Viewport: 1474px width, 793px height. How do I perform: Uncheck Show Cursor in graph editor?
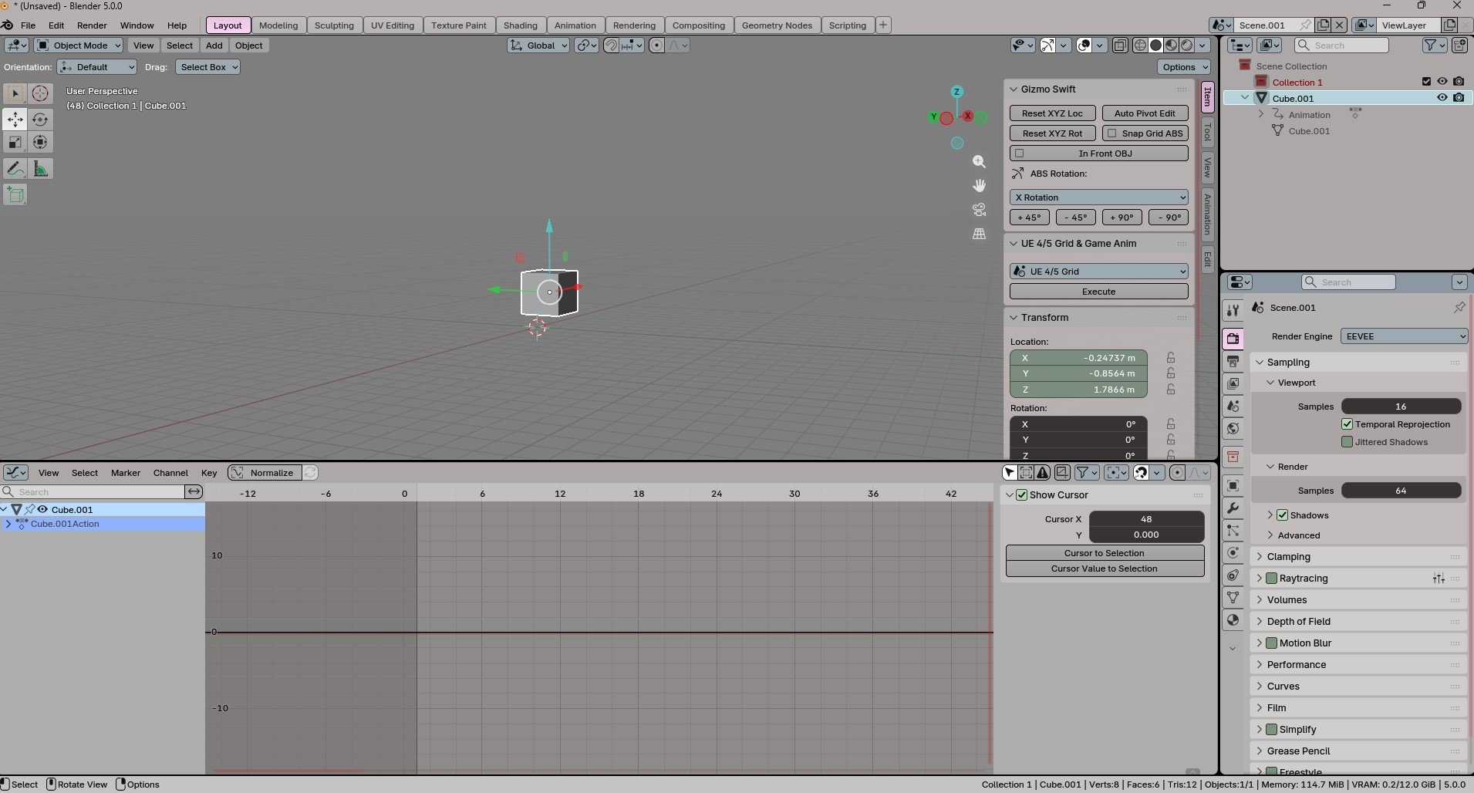pos(1022,495)
